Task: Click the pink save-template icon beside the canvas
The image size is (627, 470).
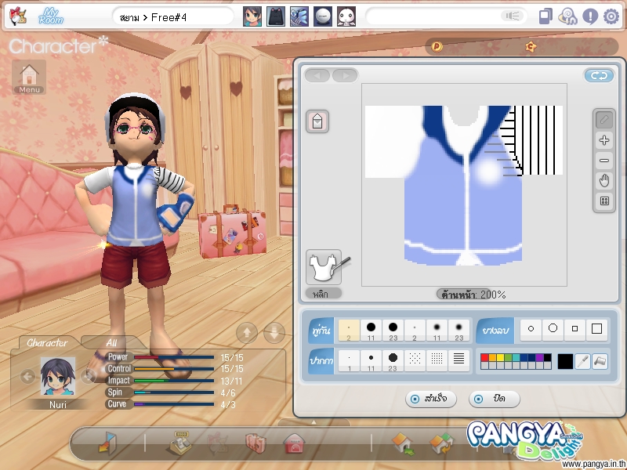Action: pyautogui.click(x=317, y=121)
